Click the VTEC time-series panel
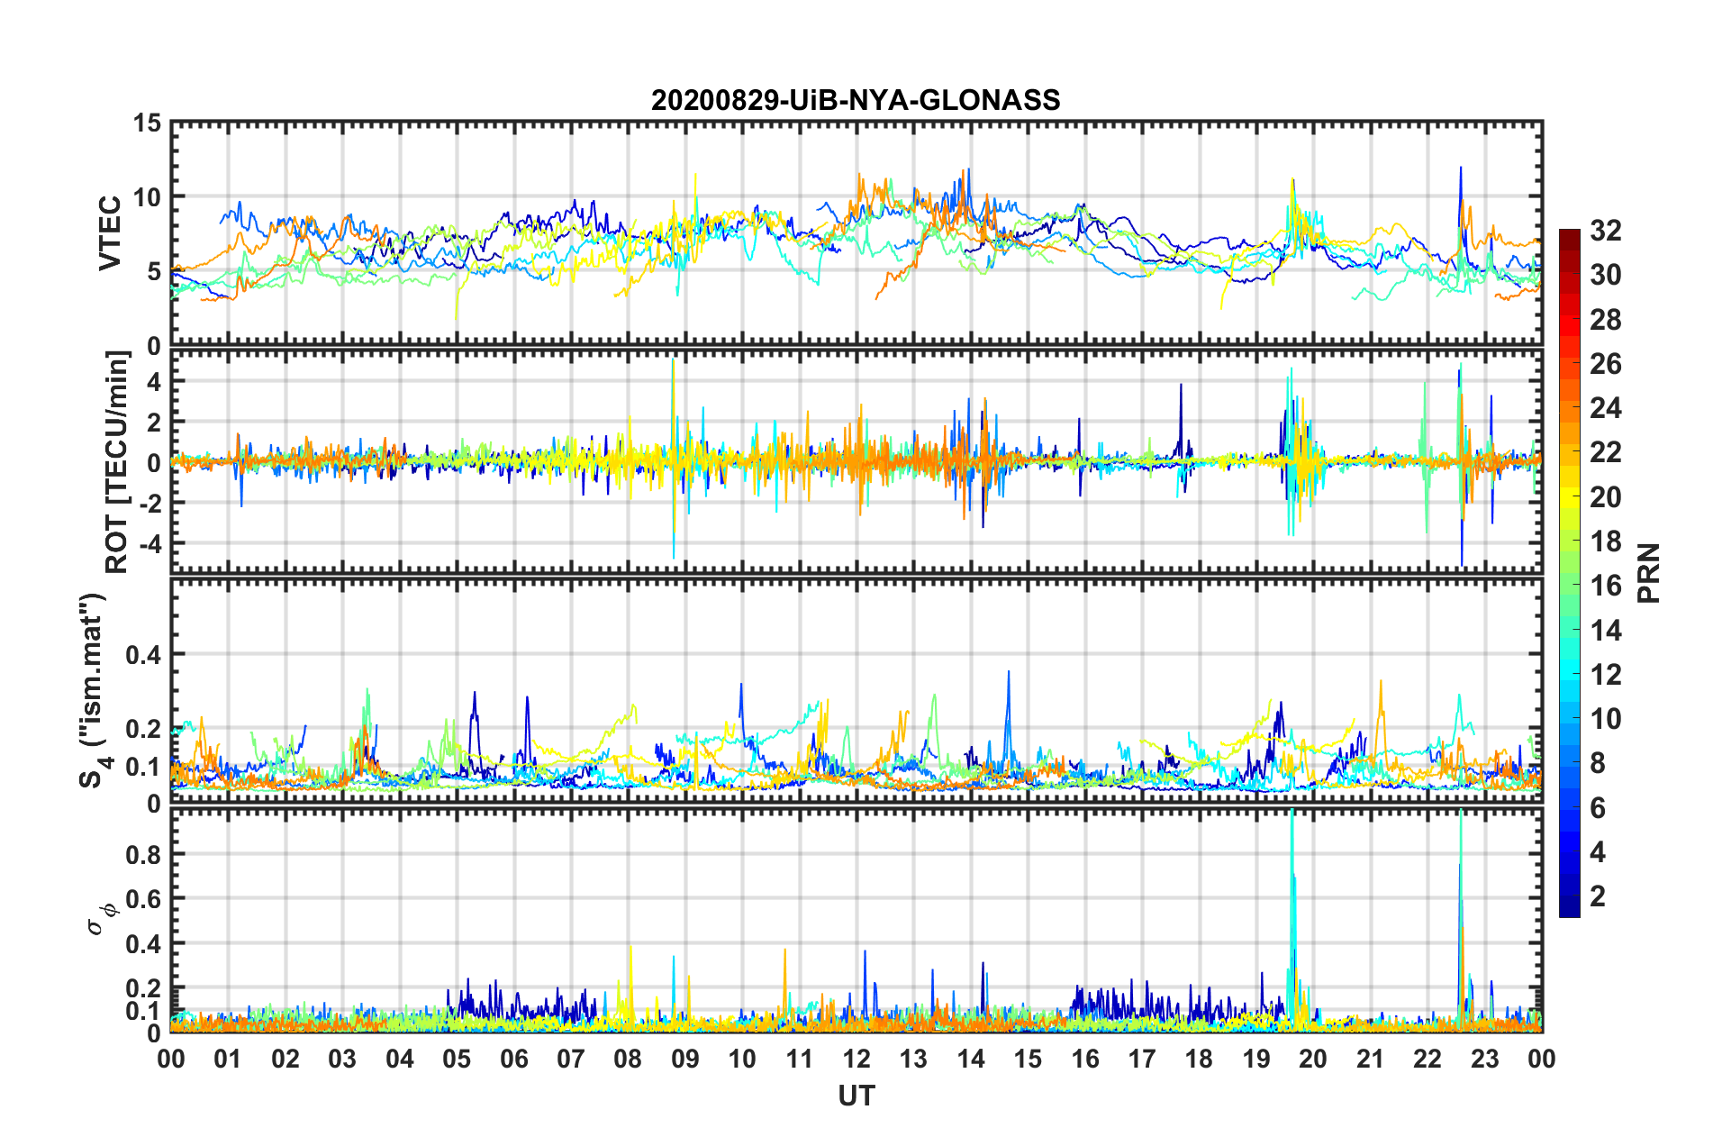The image size is (1713, 1146). coord(856,233)
